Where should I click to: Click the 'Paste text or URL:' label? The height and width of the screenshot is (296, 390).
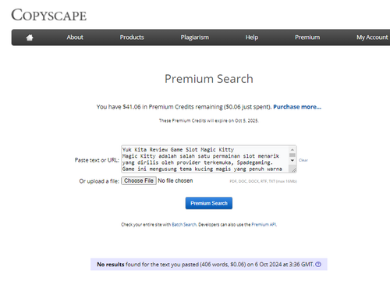click(x=97, y=160)
